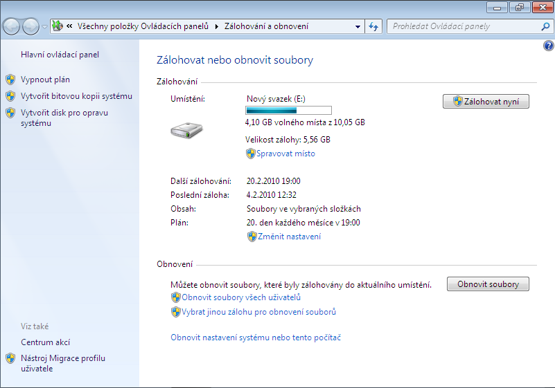Open Hlavní ovládací panel in sidebar
The width and height of the screenshot is (555, 388).
[x=60, y=55]
